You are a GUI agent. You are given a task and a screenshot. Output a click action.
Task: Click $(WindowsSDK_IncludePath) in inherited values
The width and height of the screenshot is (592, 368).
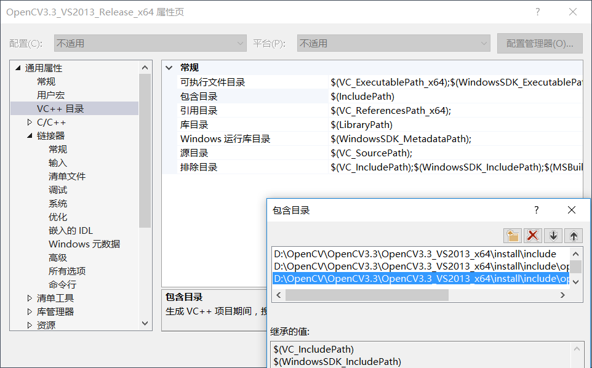pyautogui.click(x=337, y=362)
